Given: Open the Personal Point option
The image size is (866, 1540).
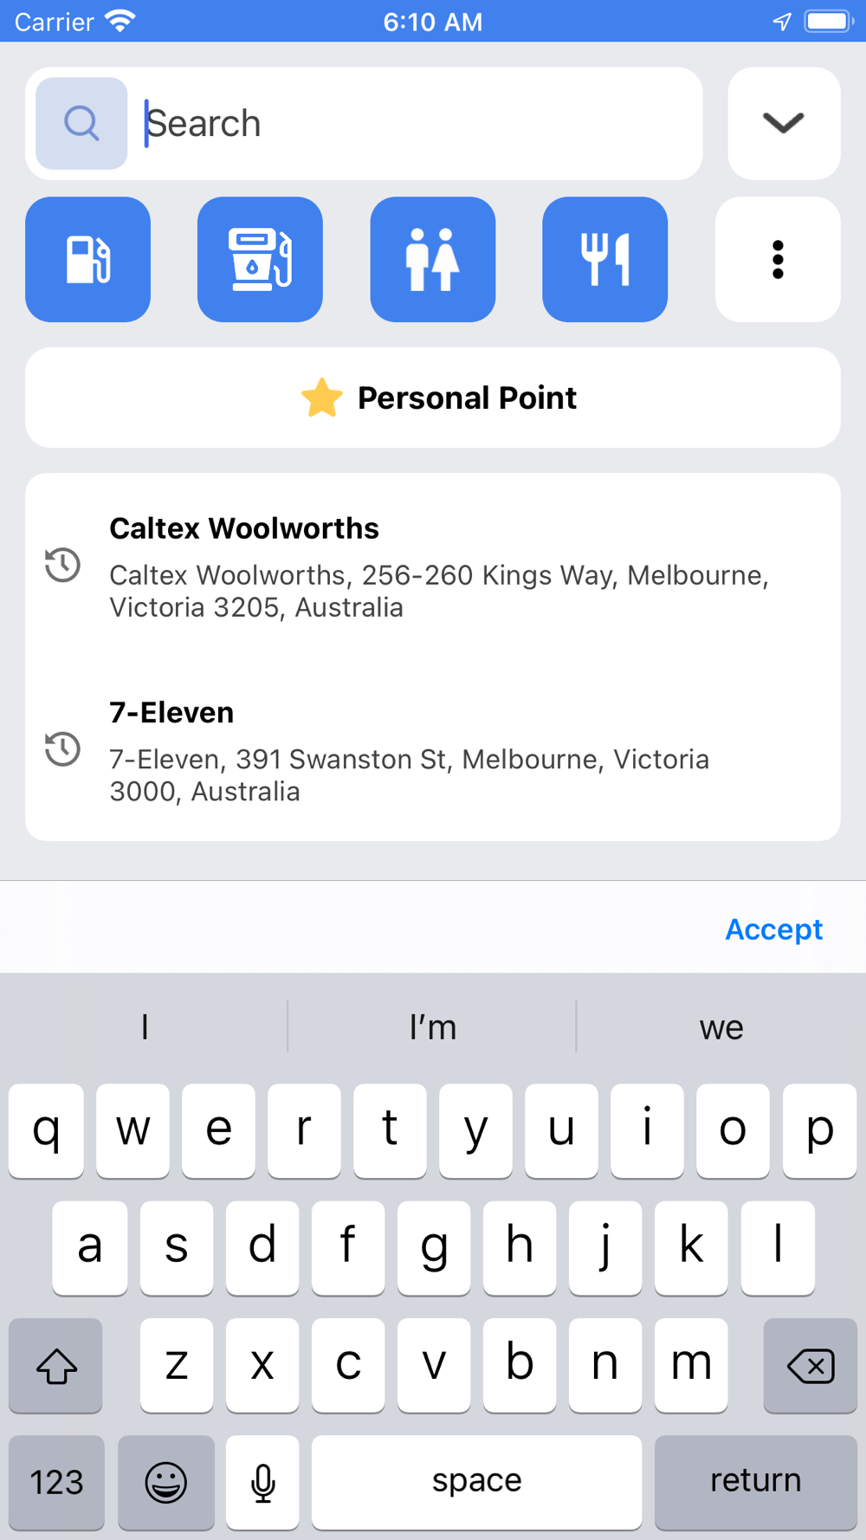Looking at the screenshot, I should tap(433, 398).
